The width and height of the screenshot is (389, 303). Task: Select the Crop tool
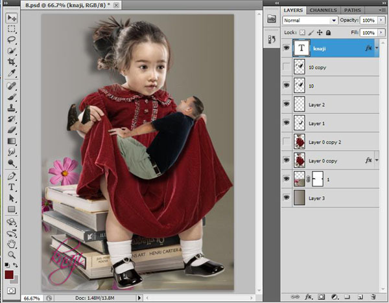point(12,62)
